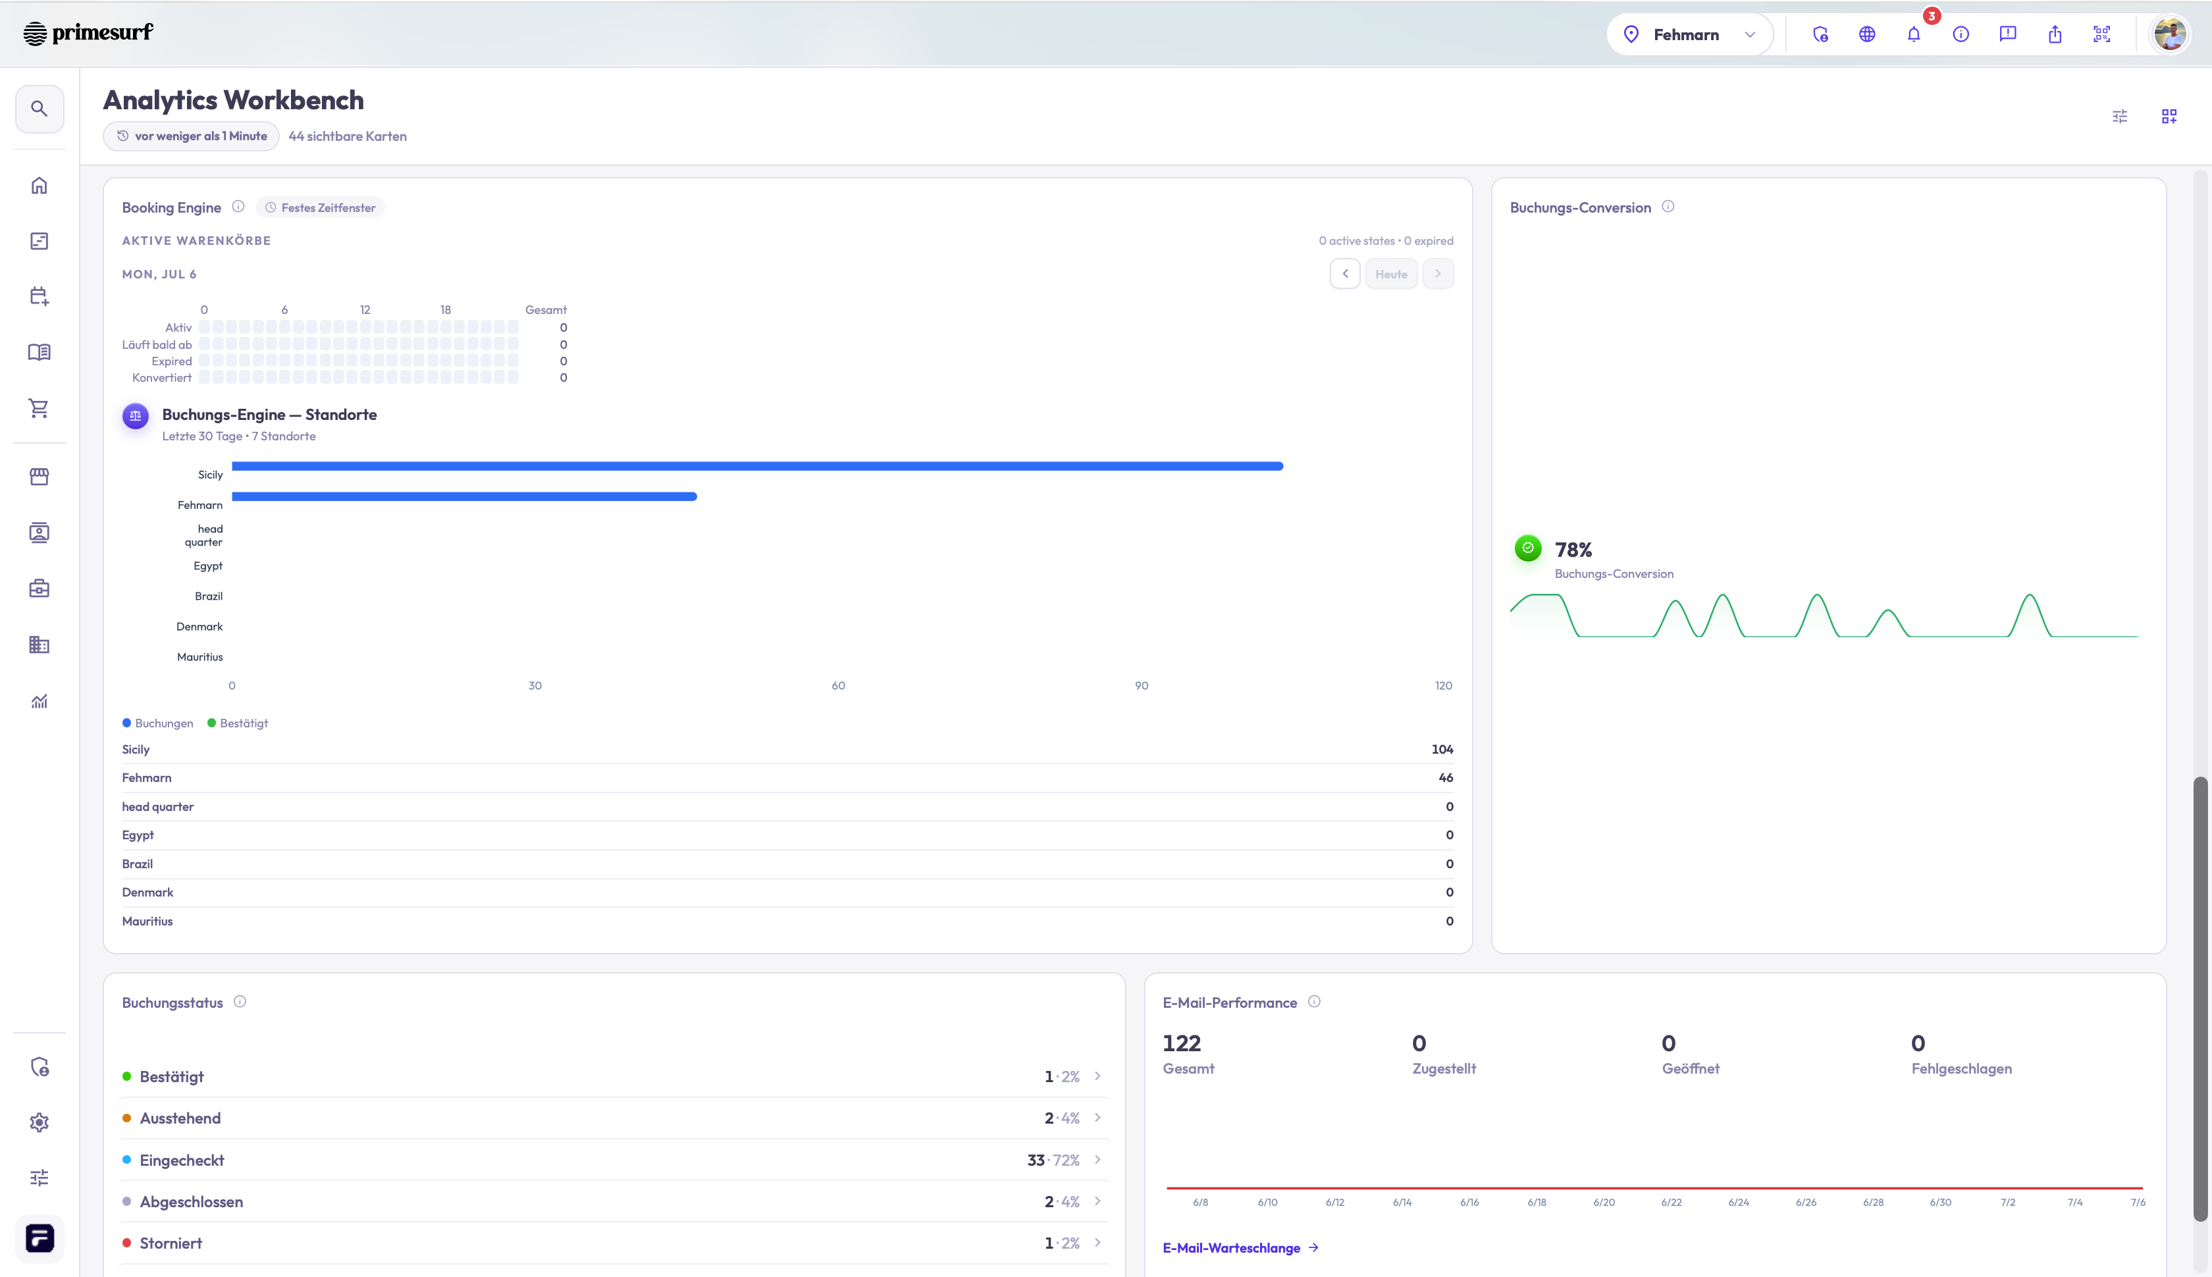Select the Mauritius table row

click(787, 921)
